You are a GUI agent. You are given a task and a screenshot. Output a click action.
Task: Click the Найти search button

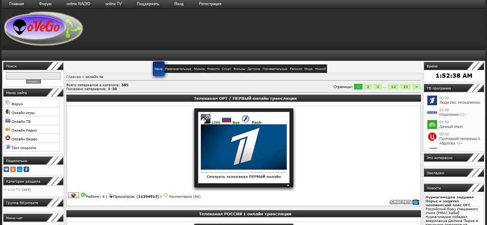point(33,82)
